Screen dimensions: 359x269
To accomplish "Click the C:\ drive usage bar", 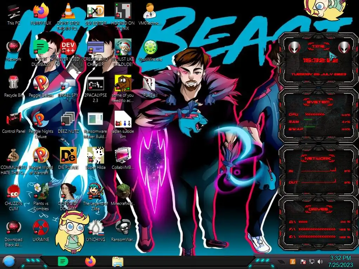I will click(x=303, y=222).
